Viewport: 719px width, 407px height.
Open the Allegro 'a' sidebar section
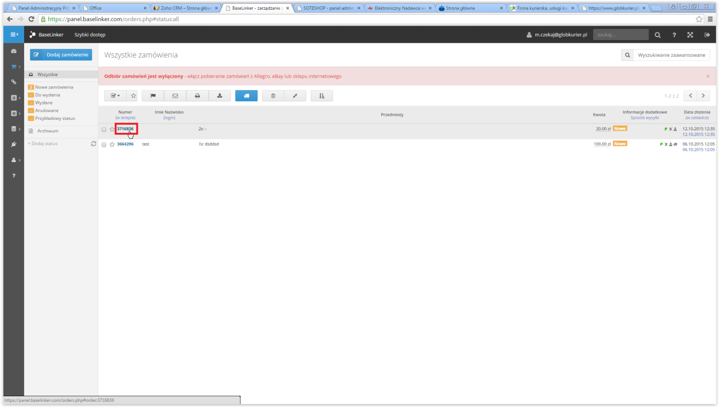coord(14,98)
